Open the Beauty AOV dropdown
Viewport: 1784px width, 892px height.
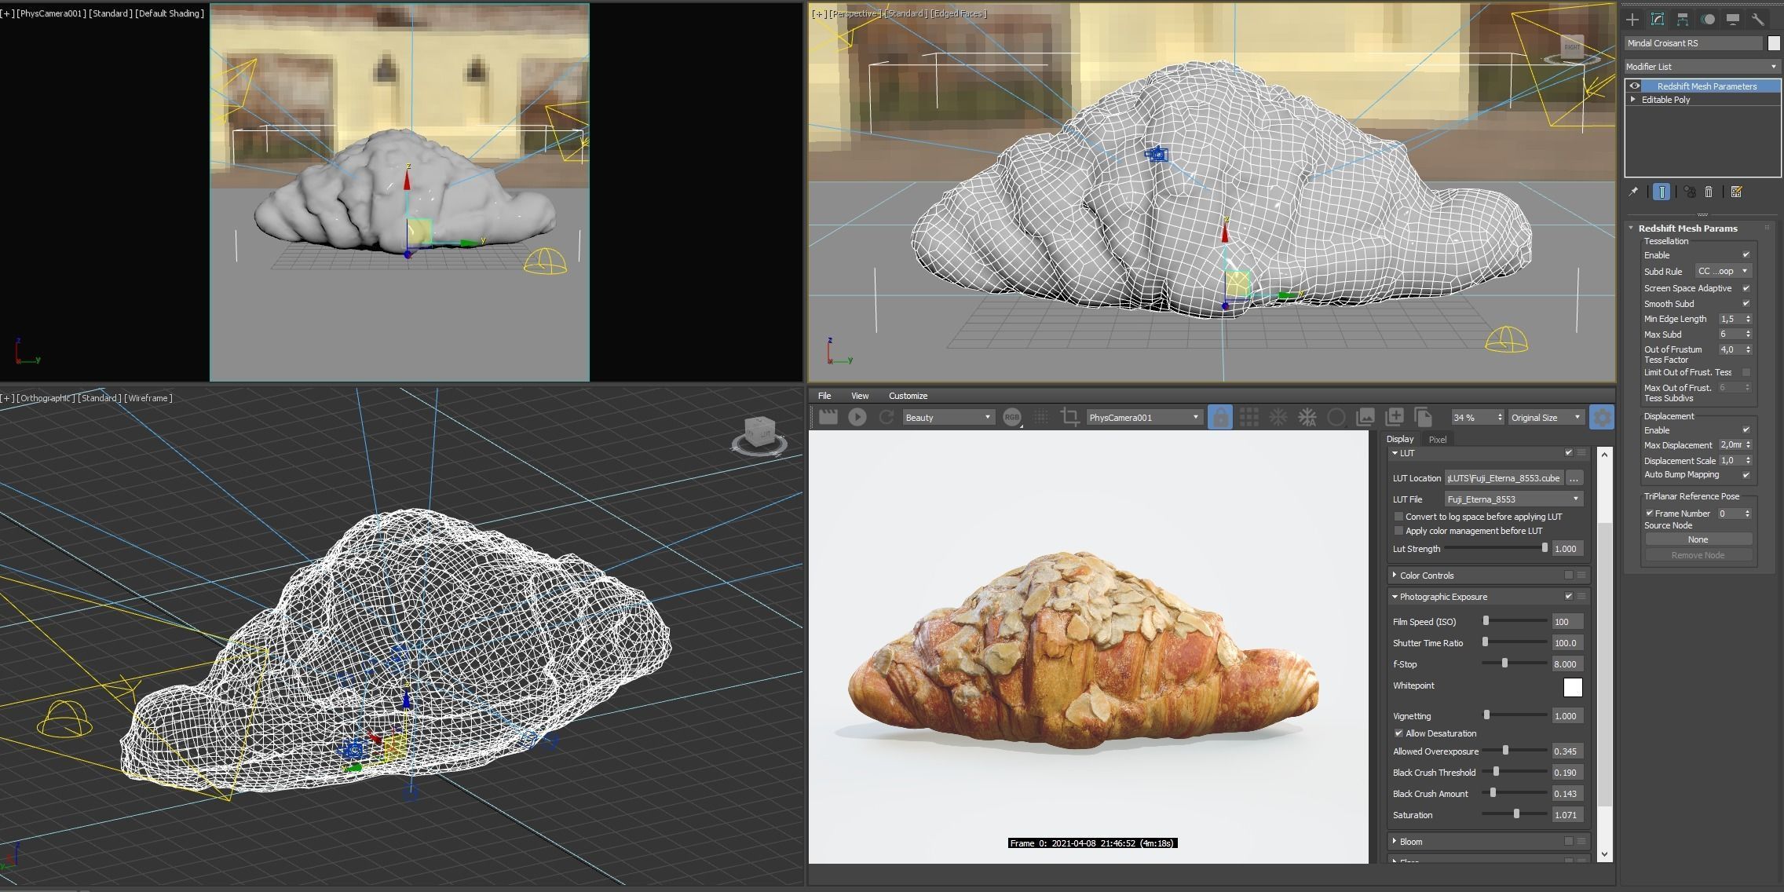coord(949,417)
